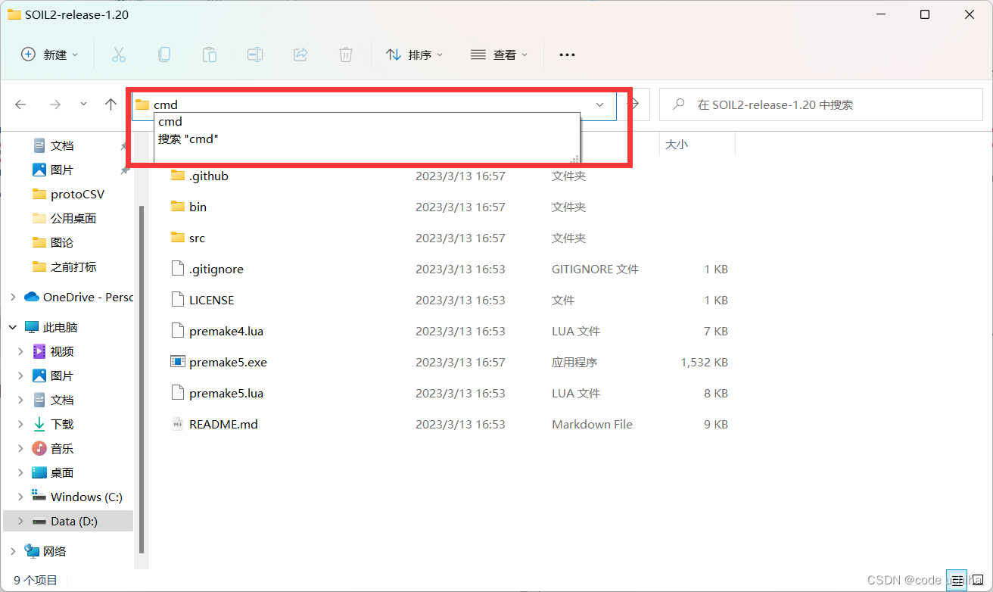Select the 'cmd' autocomplete suggestion

pyautogui.click(x=367, y=121)
